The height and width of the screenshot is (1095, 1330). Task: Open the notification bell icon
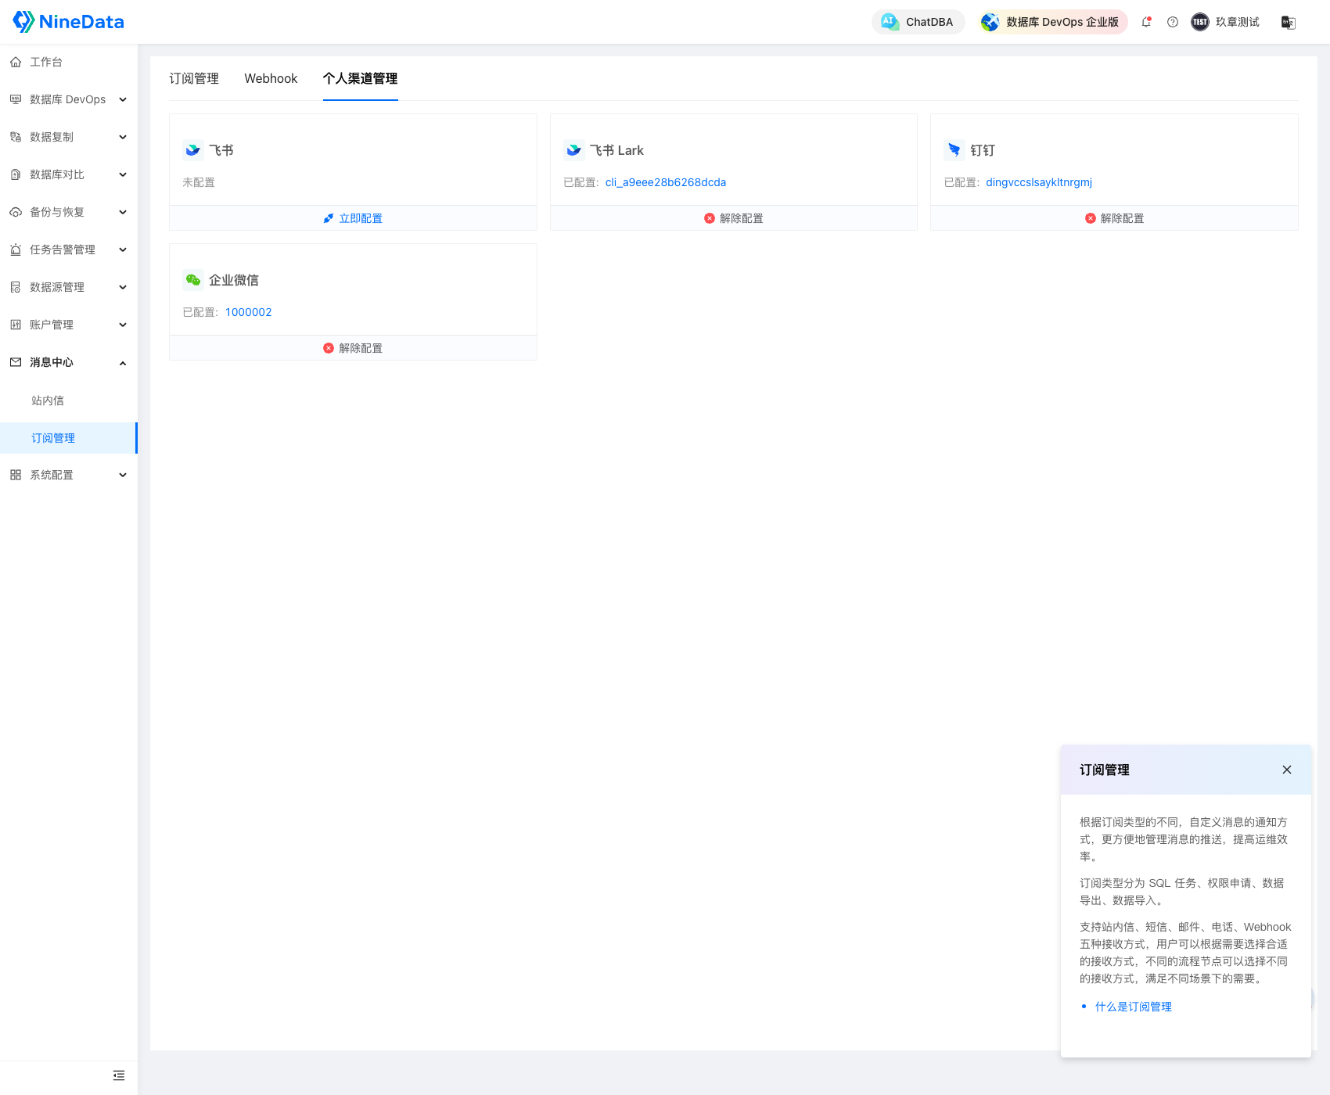pos(1146,22)
